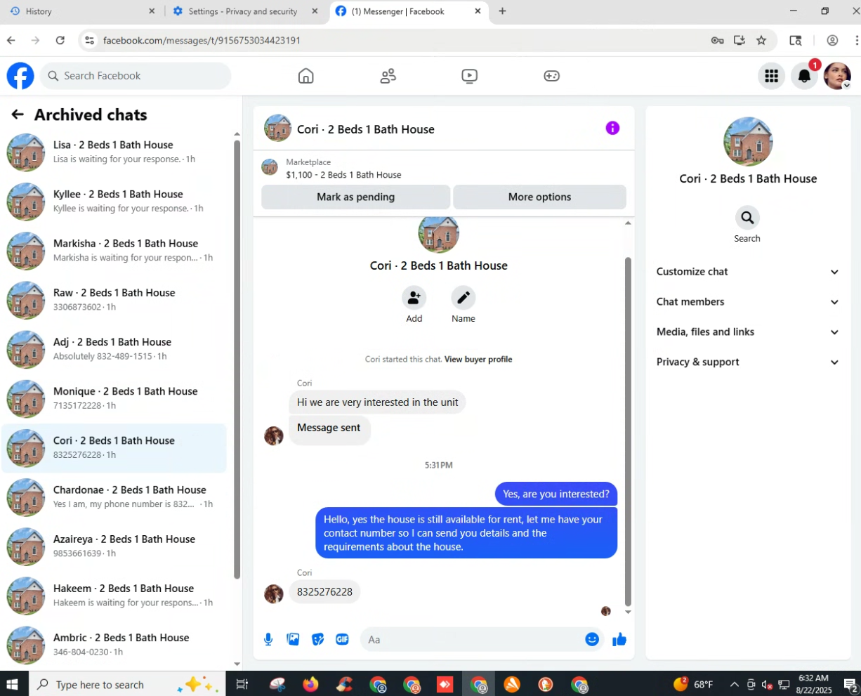This screenshot has height=696, width=861.
Task: Show hidden system tray icons chevron
Action: [x=734, y=685]
